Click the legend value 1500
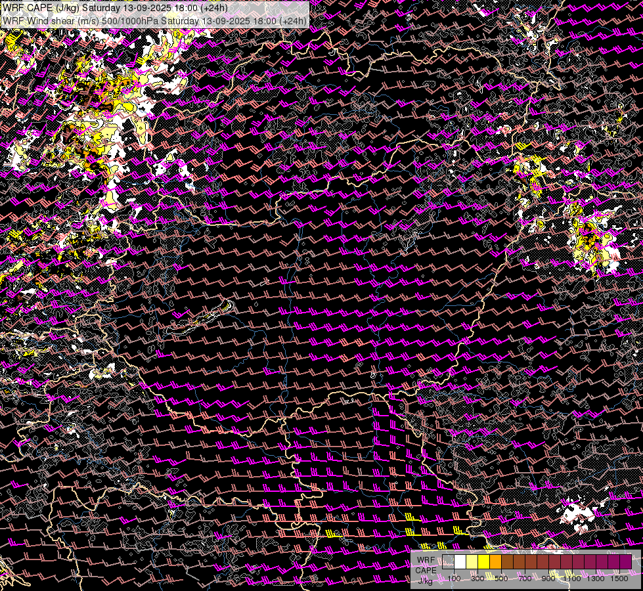This screenshot has height=591, width=643. click(x=619, y=579)
